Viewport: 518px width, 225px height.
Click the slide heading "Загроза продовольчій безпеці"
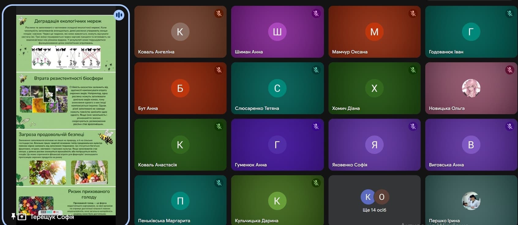(51, 134)
